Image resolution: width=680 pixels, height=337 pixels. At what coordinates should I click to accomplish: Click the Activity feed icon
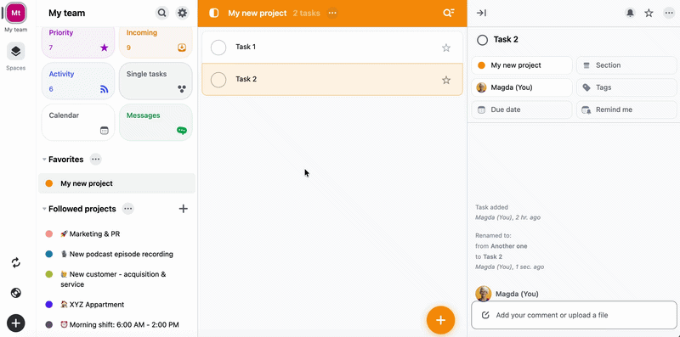[x=104, y=89]
